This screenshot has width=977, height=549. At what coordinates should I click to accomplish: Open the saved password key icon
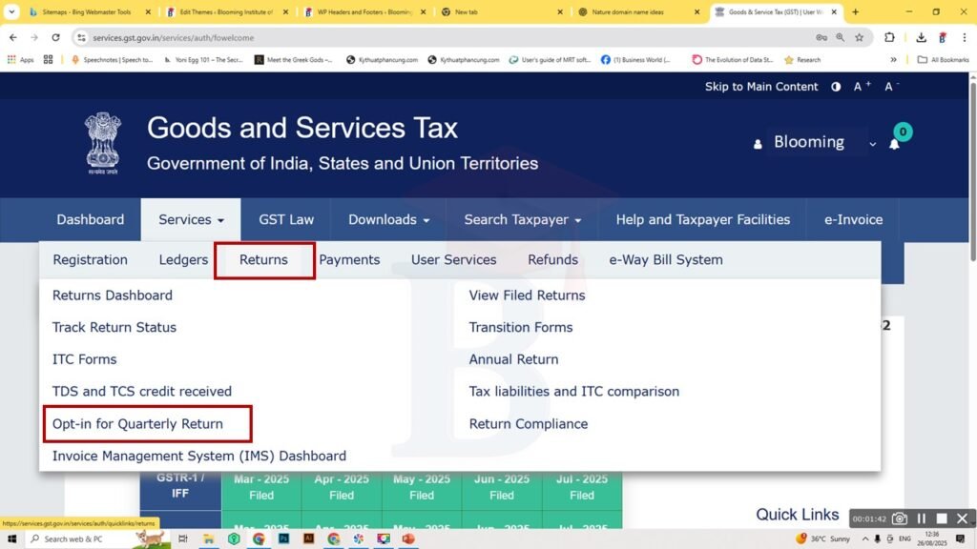821,37
